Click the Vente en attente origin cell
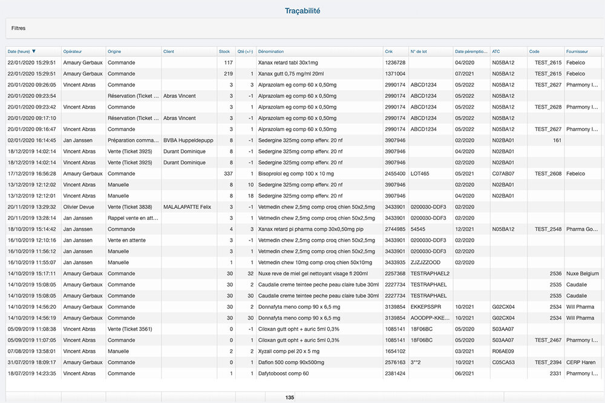 126,240
